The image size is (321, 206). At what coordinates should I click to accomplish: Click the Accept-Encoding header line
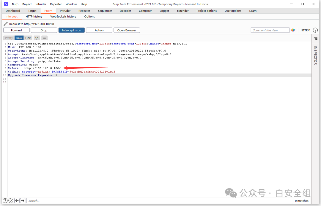[34, 61]
